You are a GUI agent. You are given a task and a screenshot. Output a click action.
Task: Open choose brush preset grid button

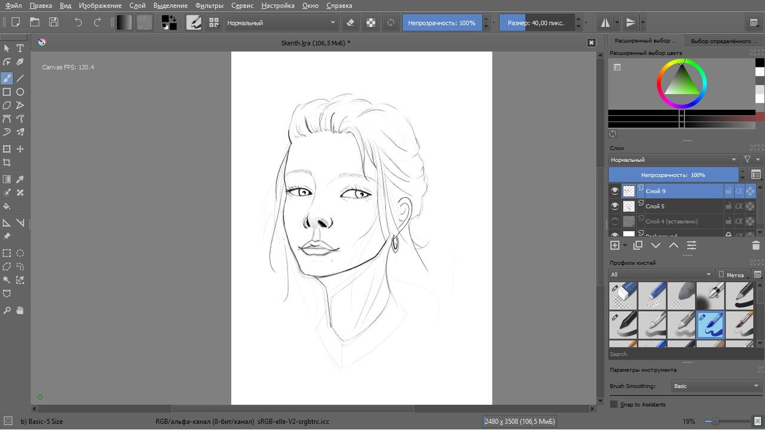213,23
